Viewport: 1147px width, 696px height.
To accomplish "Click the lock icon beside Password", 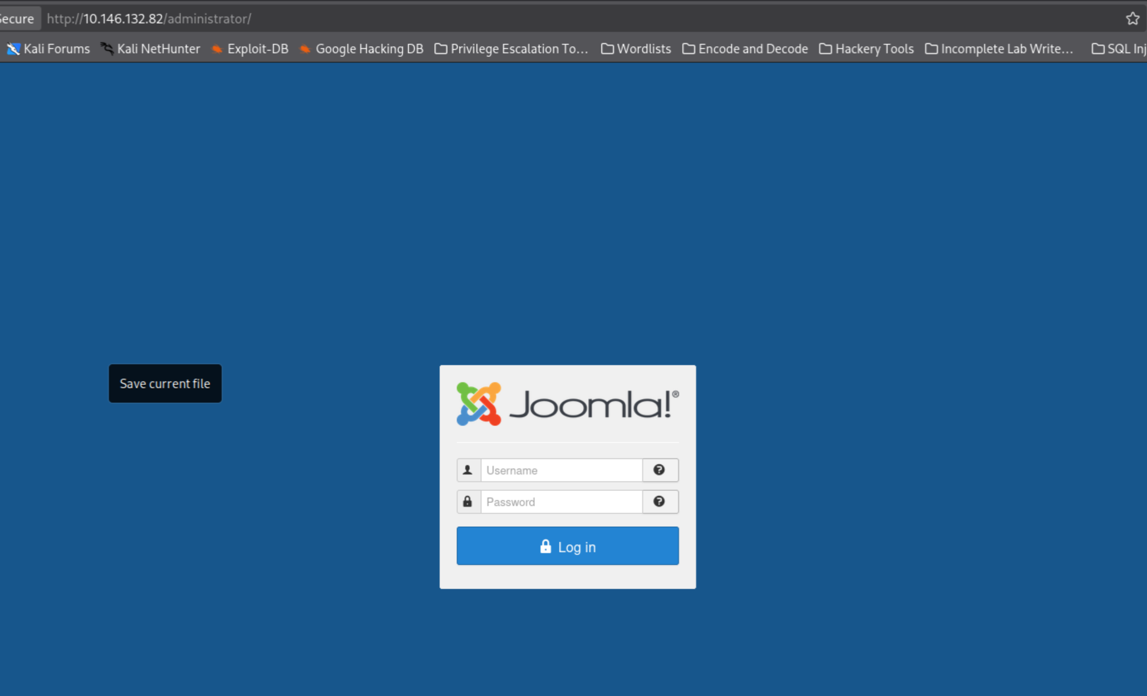I will pos(468,502).
